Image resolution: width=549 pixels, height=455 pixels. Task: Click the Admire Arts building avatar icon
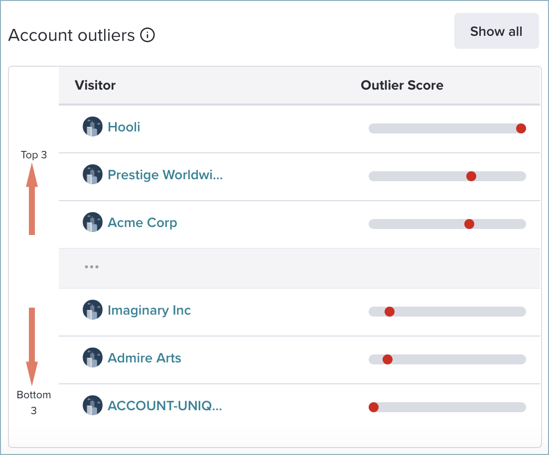(x=93, y=357)
